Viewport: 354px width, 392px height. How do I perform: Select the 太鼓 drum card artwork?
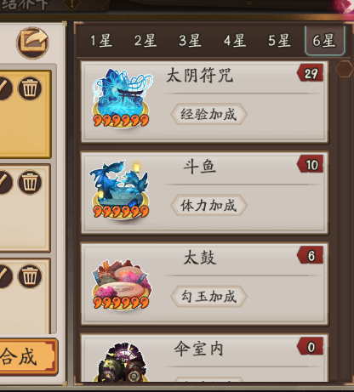(x=122, y=284)
